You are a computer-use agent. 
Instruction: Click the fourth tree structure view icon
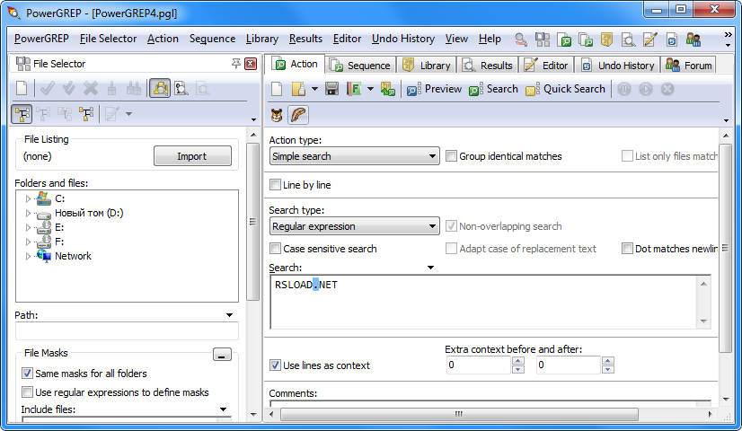click(86, 114)
